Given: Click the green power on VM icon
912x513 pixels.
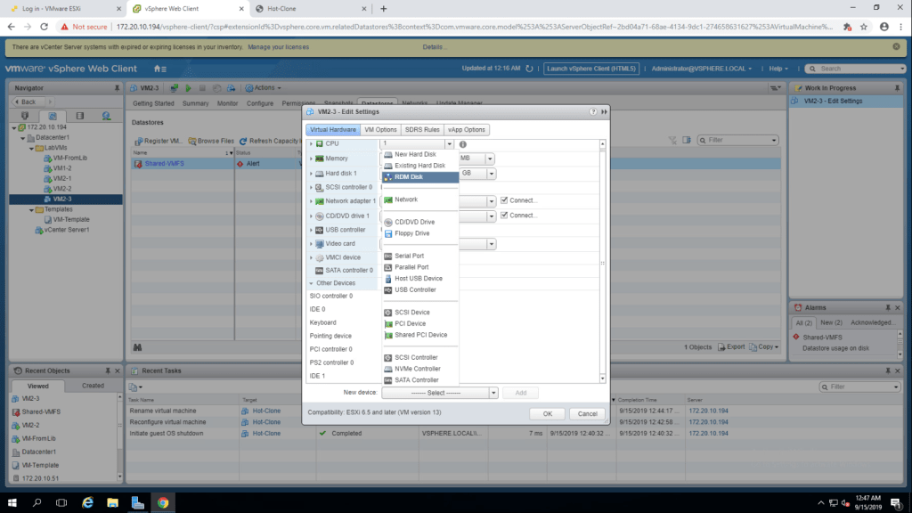Looking at the screenshot, I should click(x=188, y=88).
